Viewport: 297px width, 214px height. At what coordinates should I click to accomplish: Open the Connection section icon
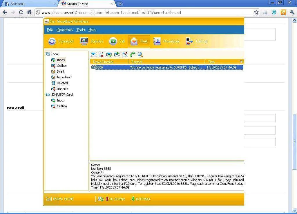(52, 41)
